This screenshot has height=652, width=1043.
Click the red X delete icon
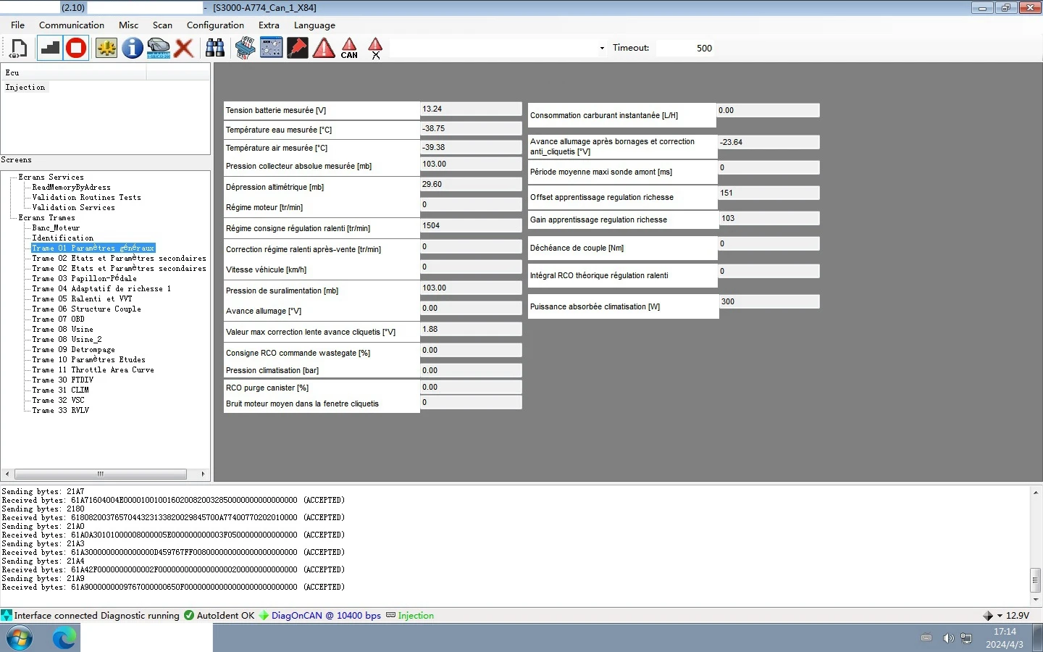184,49
